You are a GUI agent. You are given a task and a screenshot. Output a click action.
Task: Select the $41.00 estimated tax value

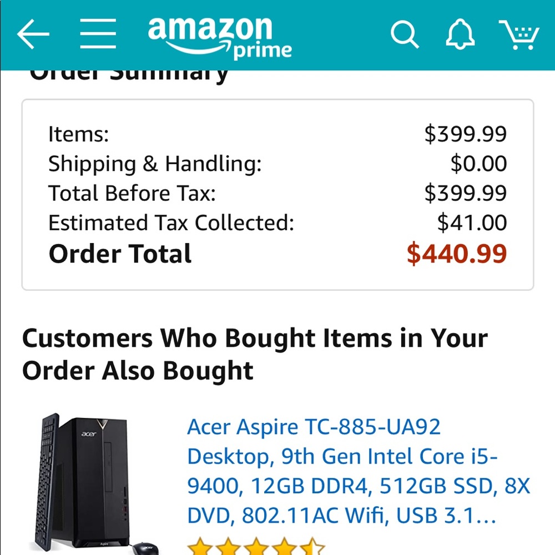472,223
